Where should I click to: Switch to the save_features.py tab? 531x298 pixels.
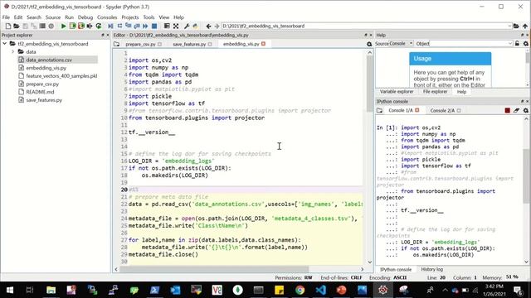point(189,44)
